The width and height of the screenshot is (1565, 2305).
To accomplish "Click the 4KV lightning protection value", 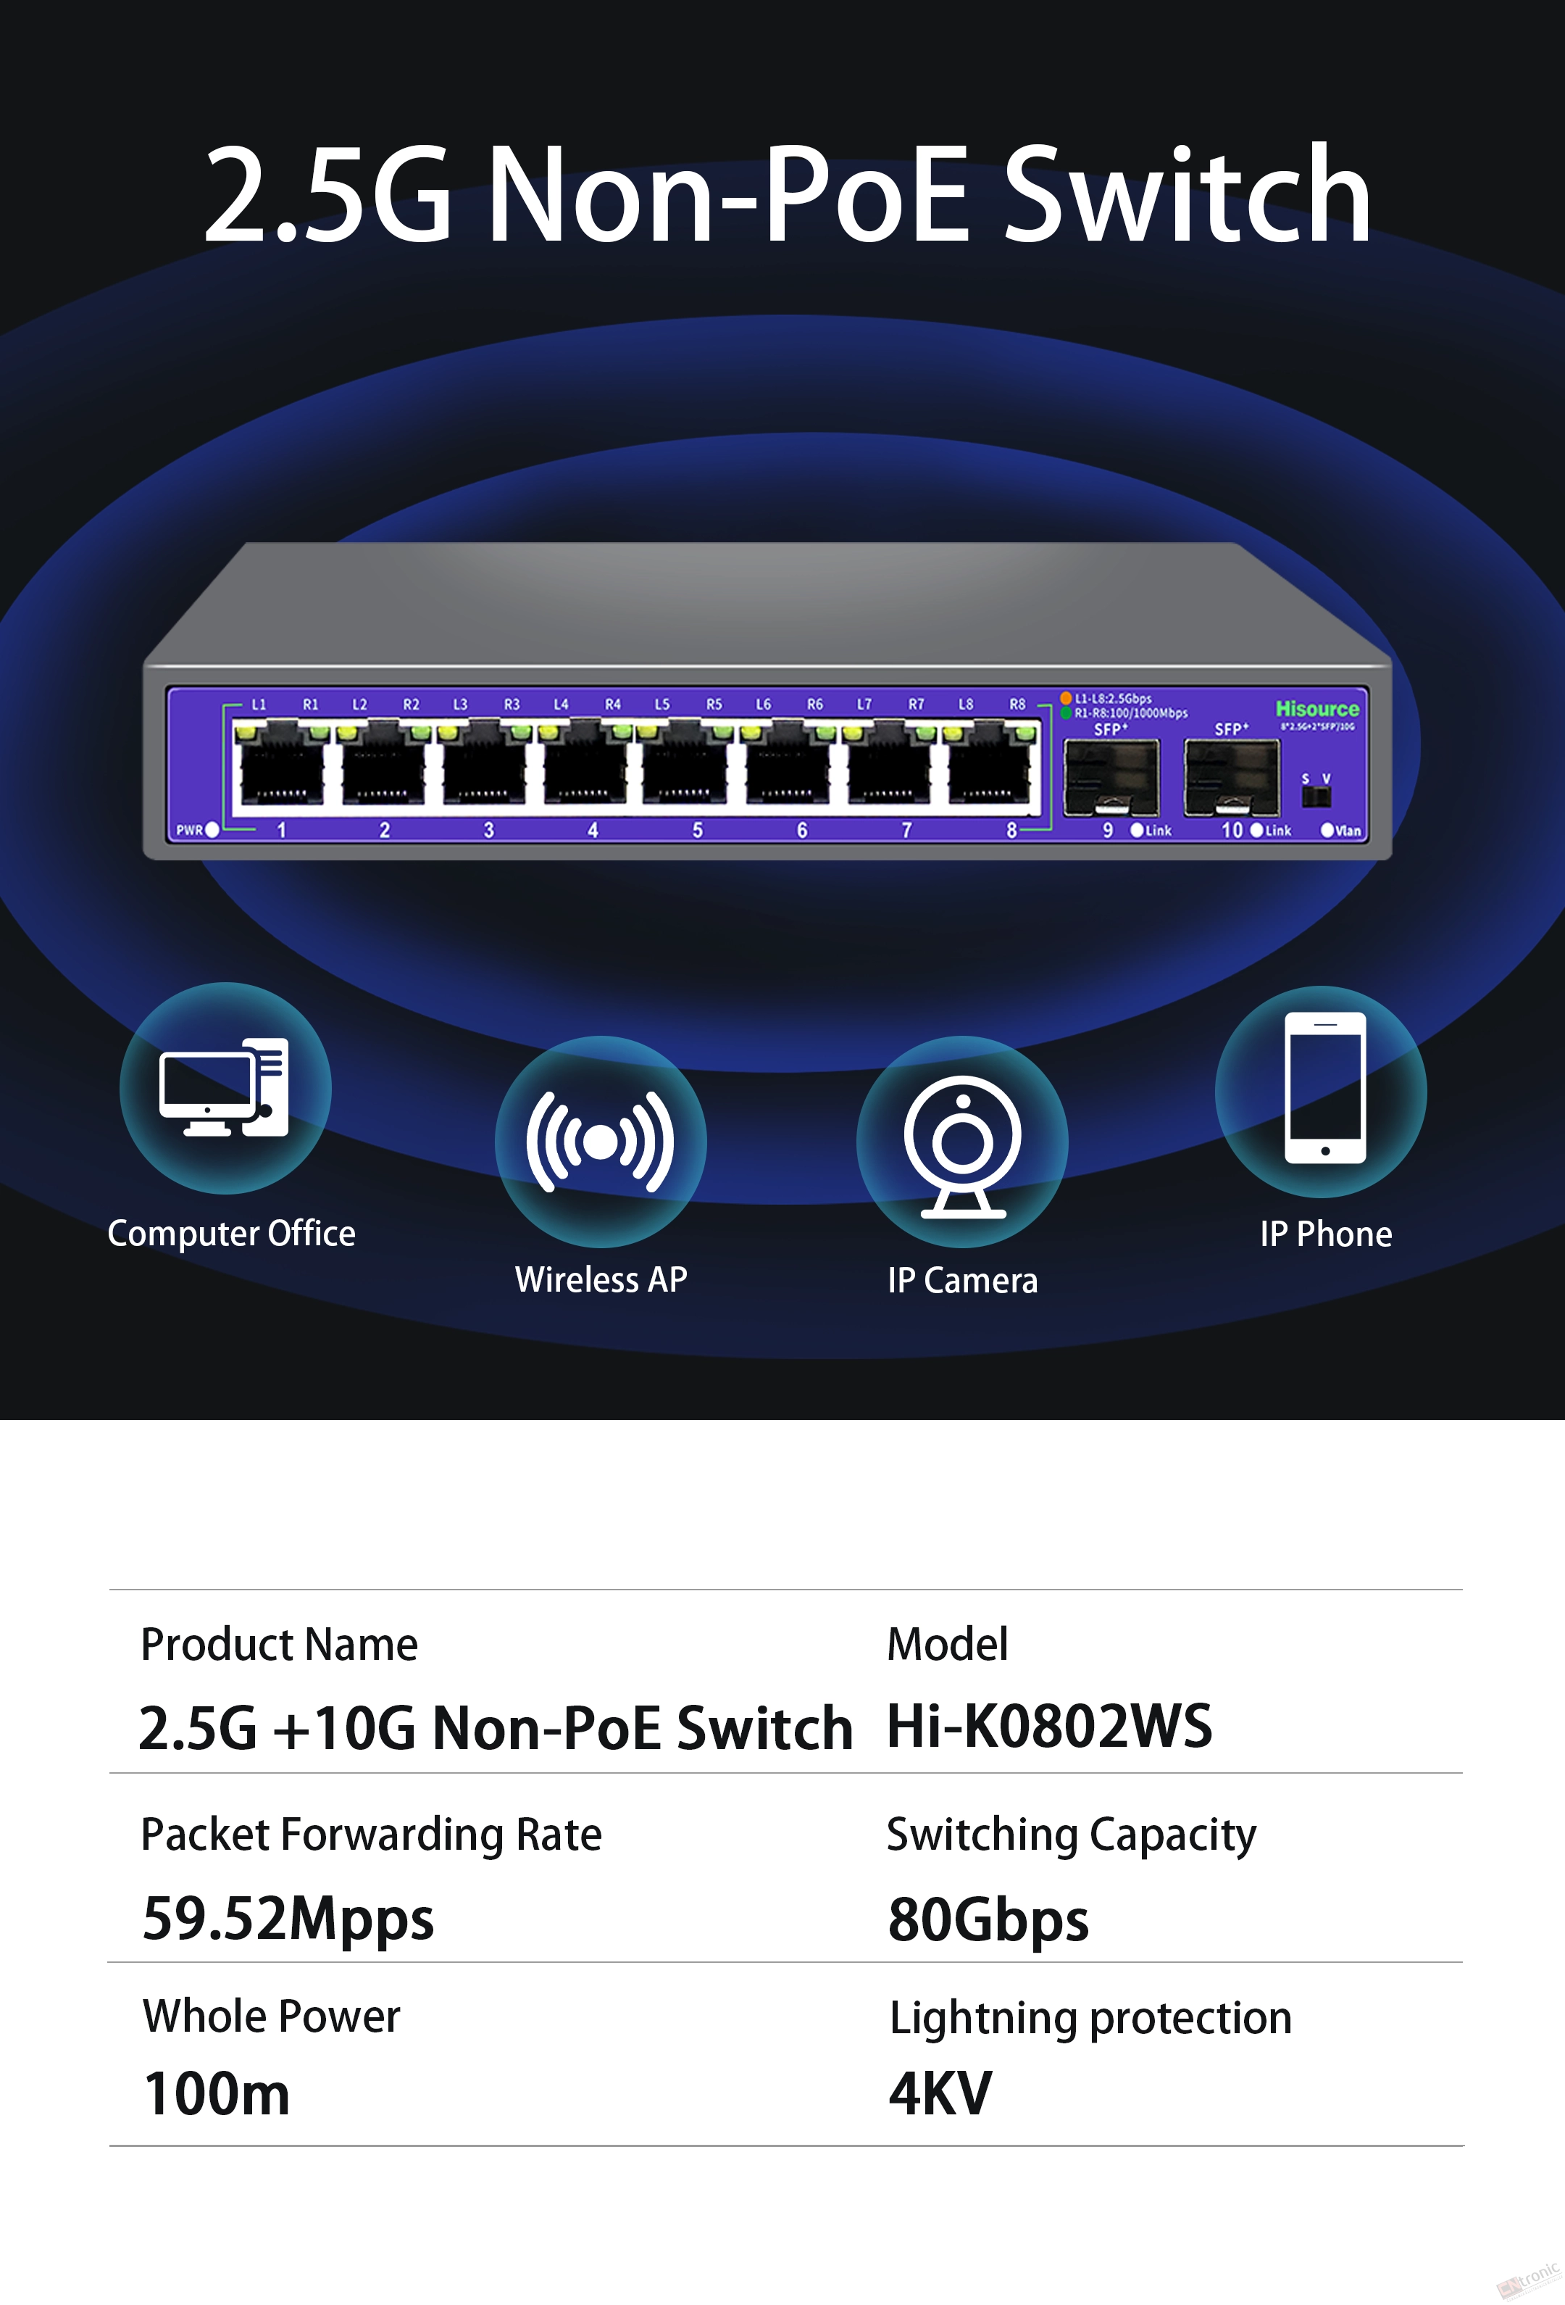I will coord(940,2094).
